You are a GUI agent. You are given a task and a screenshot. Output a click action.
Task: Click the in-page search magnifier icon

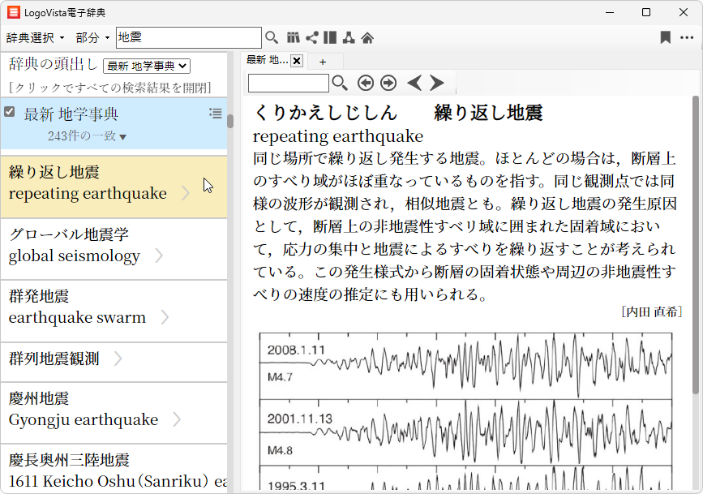340,83
